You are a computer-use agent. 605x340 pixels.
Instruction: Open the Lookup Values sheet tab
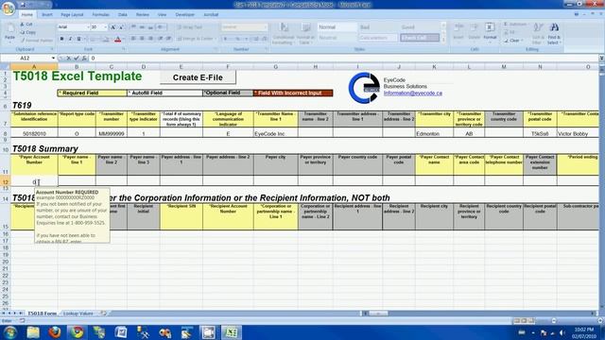coord(78,314)
